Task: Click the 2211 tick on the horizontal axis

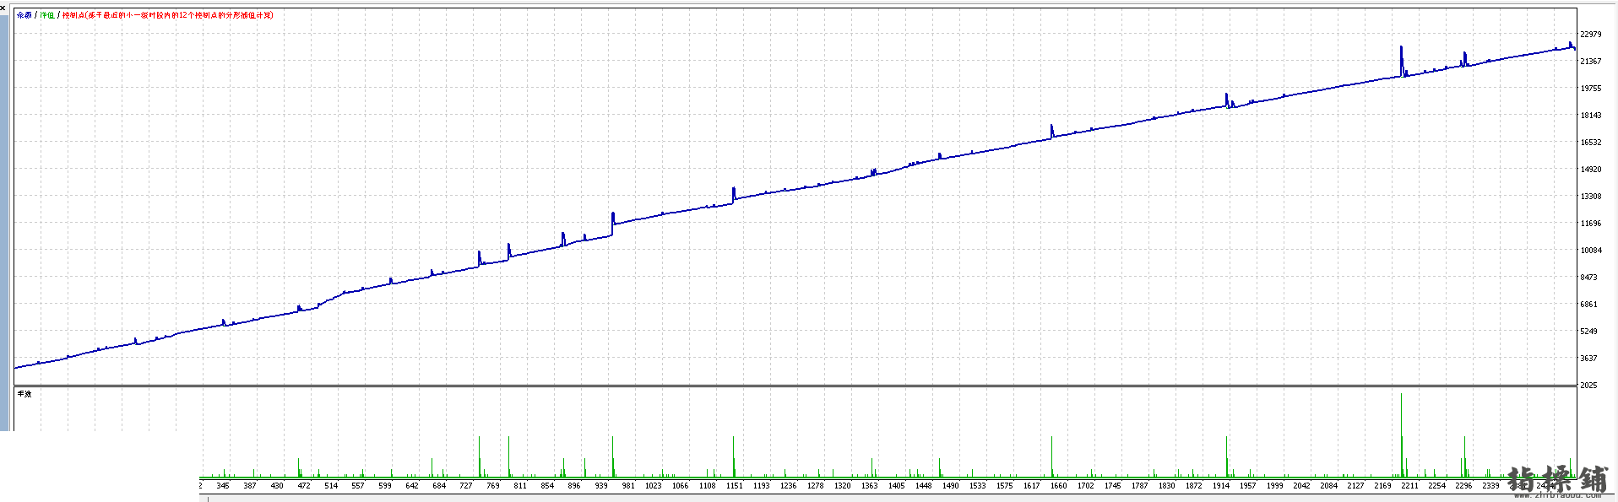Action: [1410, 486]
